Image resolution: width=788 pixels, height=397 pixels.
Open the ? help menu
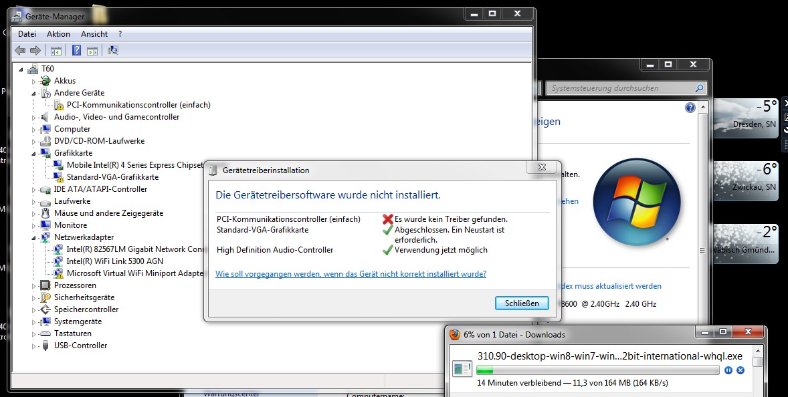coord(120,34)
